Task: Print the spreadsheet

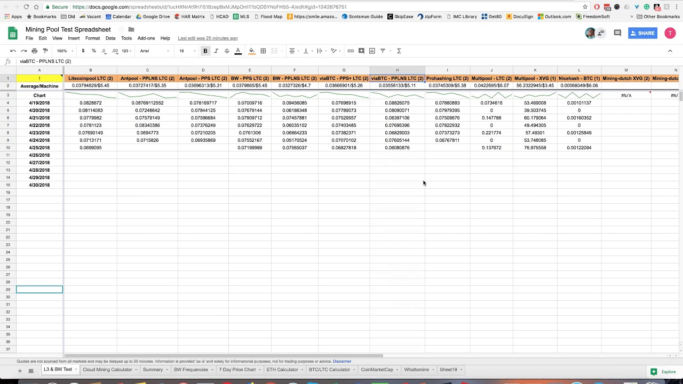Action: pos(35,51)
